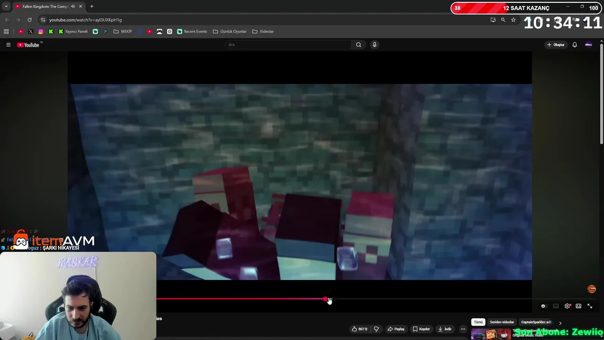This screenshot has height=340, width=604.
Task: Select the Seriden videolar filter chip
Action: [x=502, y=322]
